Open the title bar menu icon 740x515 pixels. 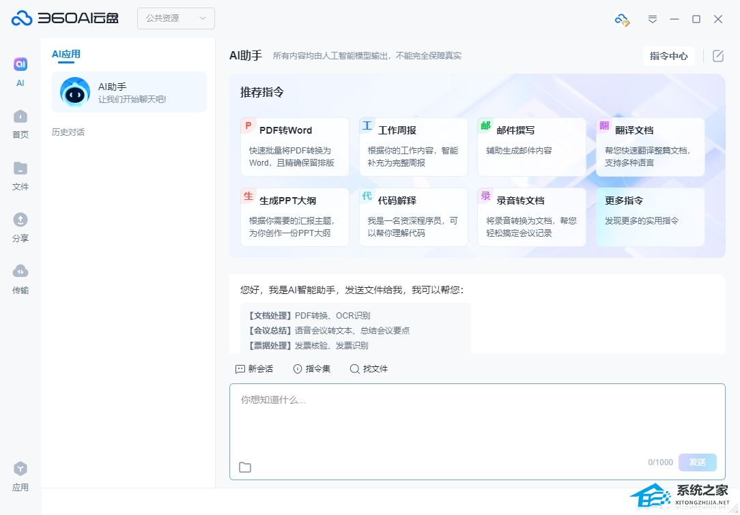coord(652,19)
